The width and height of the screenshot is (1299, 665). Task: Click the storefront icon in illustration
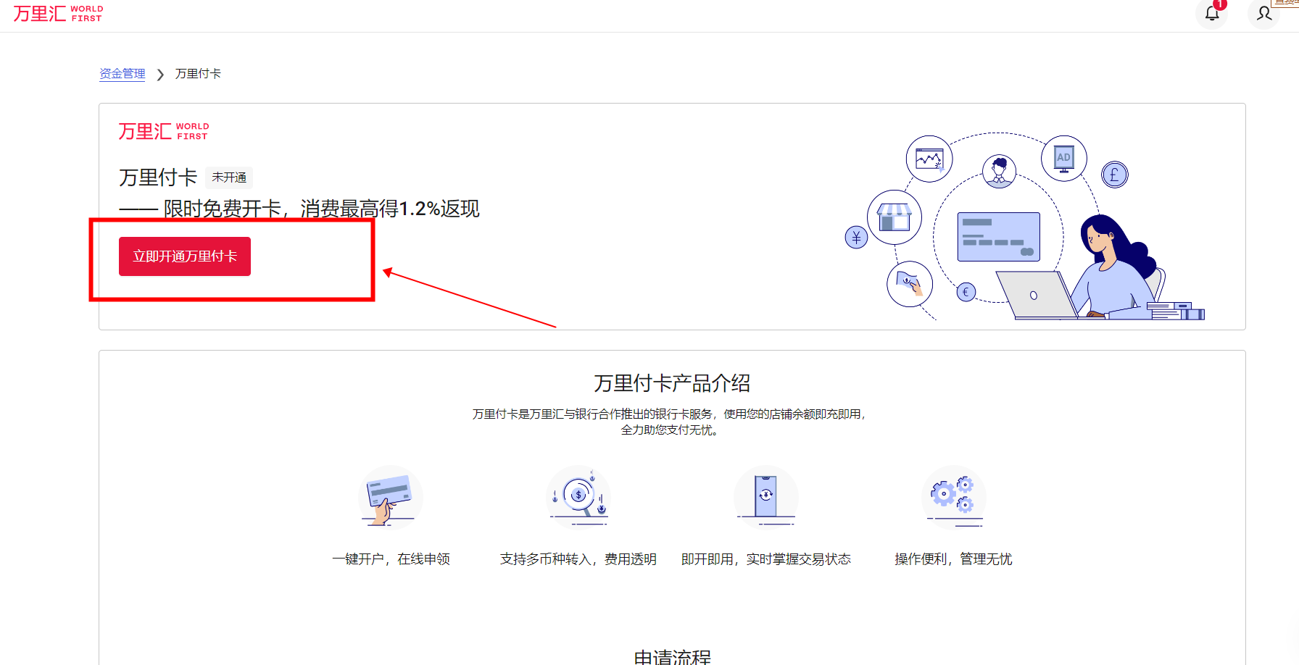pos(894,217)
